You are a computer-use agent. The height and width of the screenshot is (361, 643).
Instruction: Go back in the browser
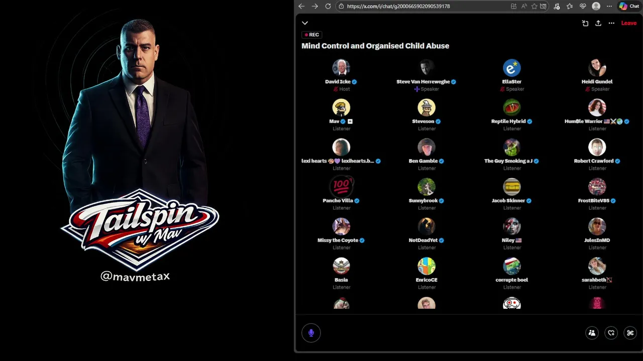[x=301, y=6]
